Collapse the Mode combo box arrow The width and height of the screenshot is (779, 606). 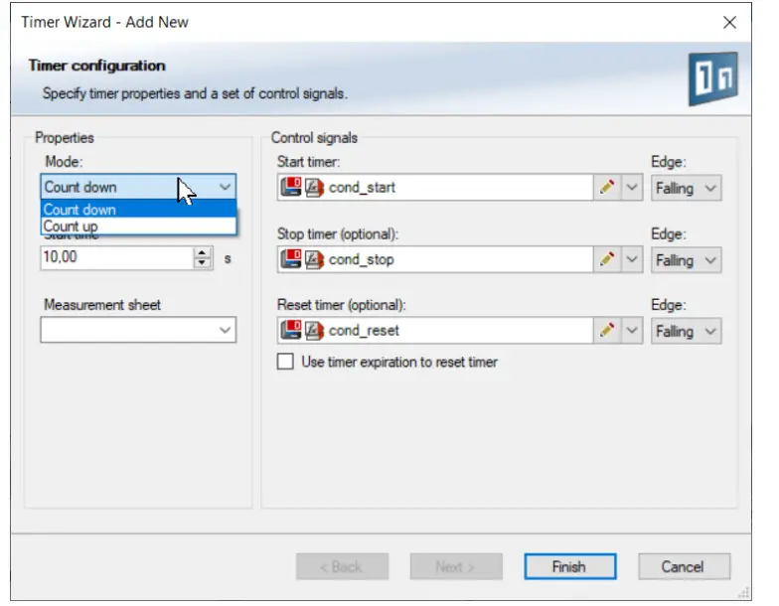225,187
